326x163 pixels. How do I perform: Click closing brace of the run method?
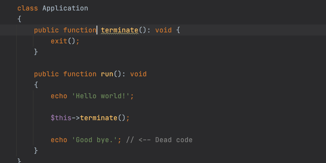(36, 151)
